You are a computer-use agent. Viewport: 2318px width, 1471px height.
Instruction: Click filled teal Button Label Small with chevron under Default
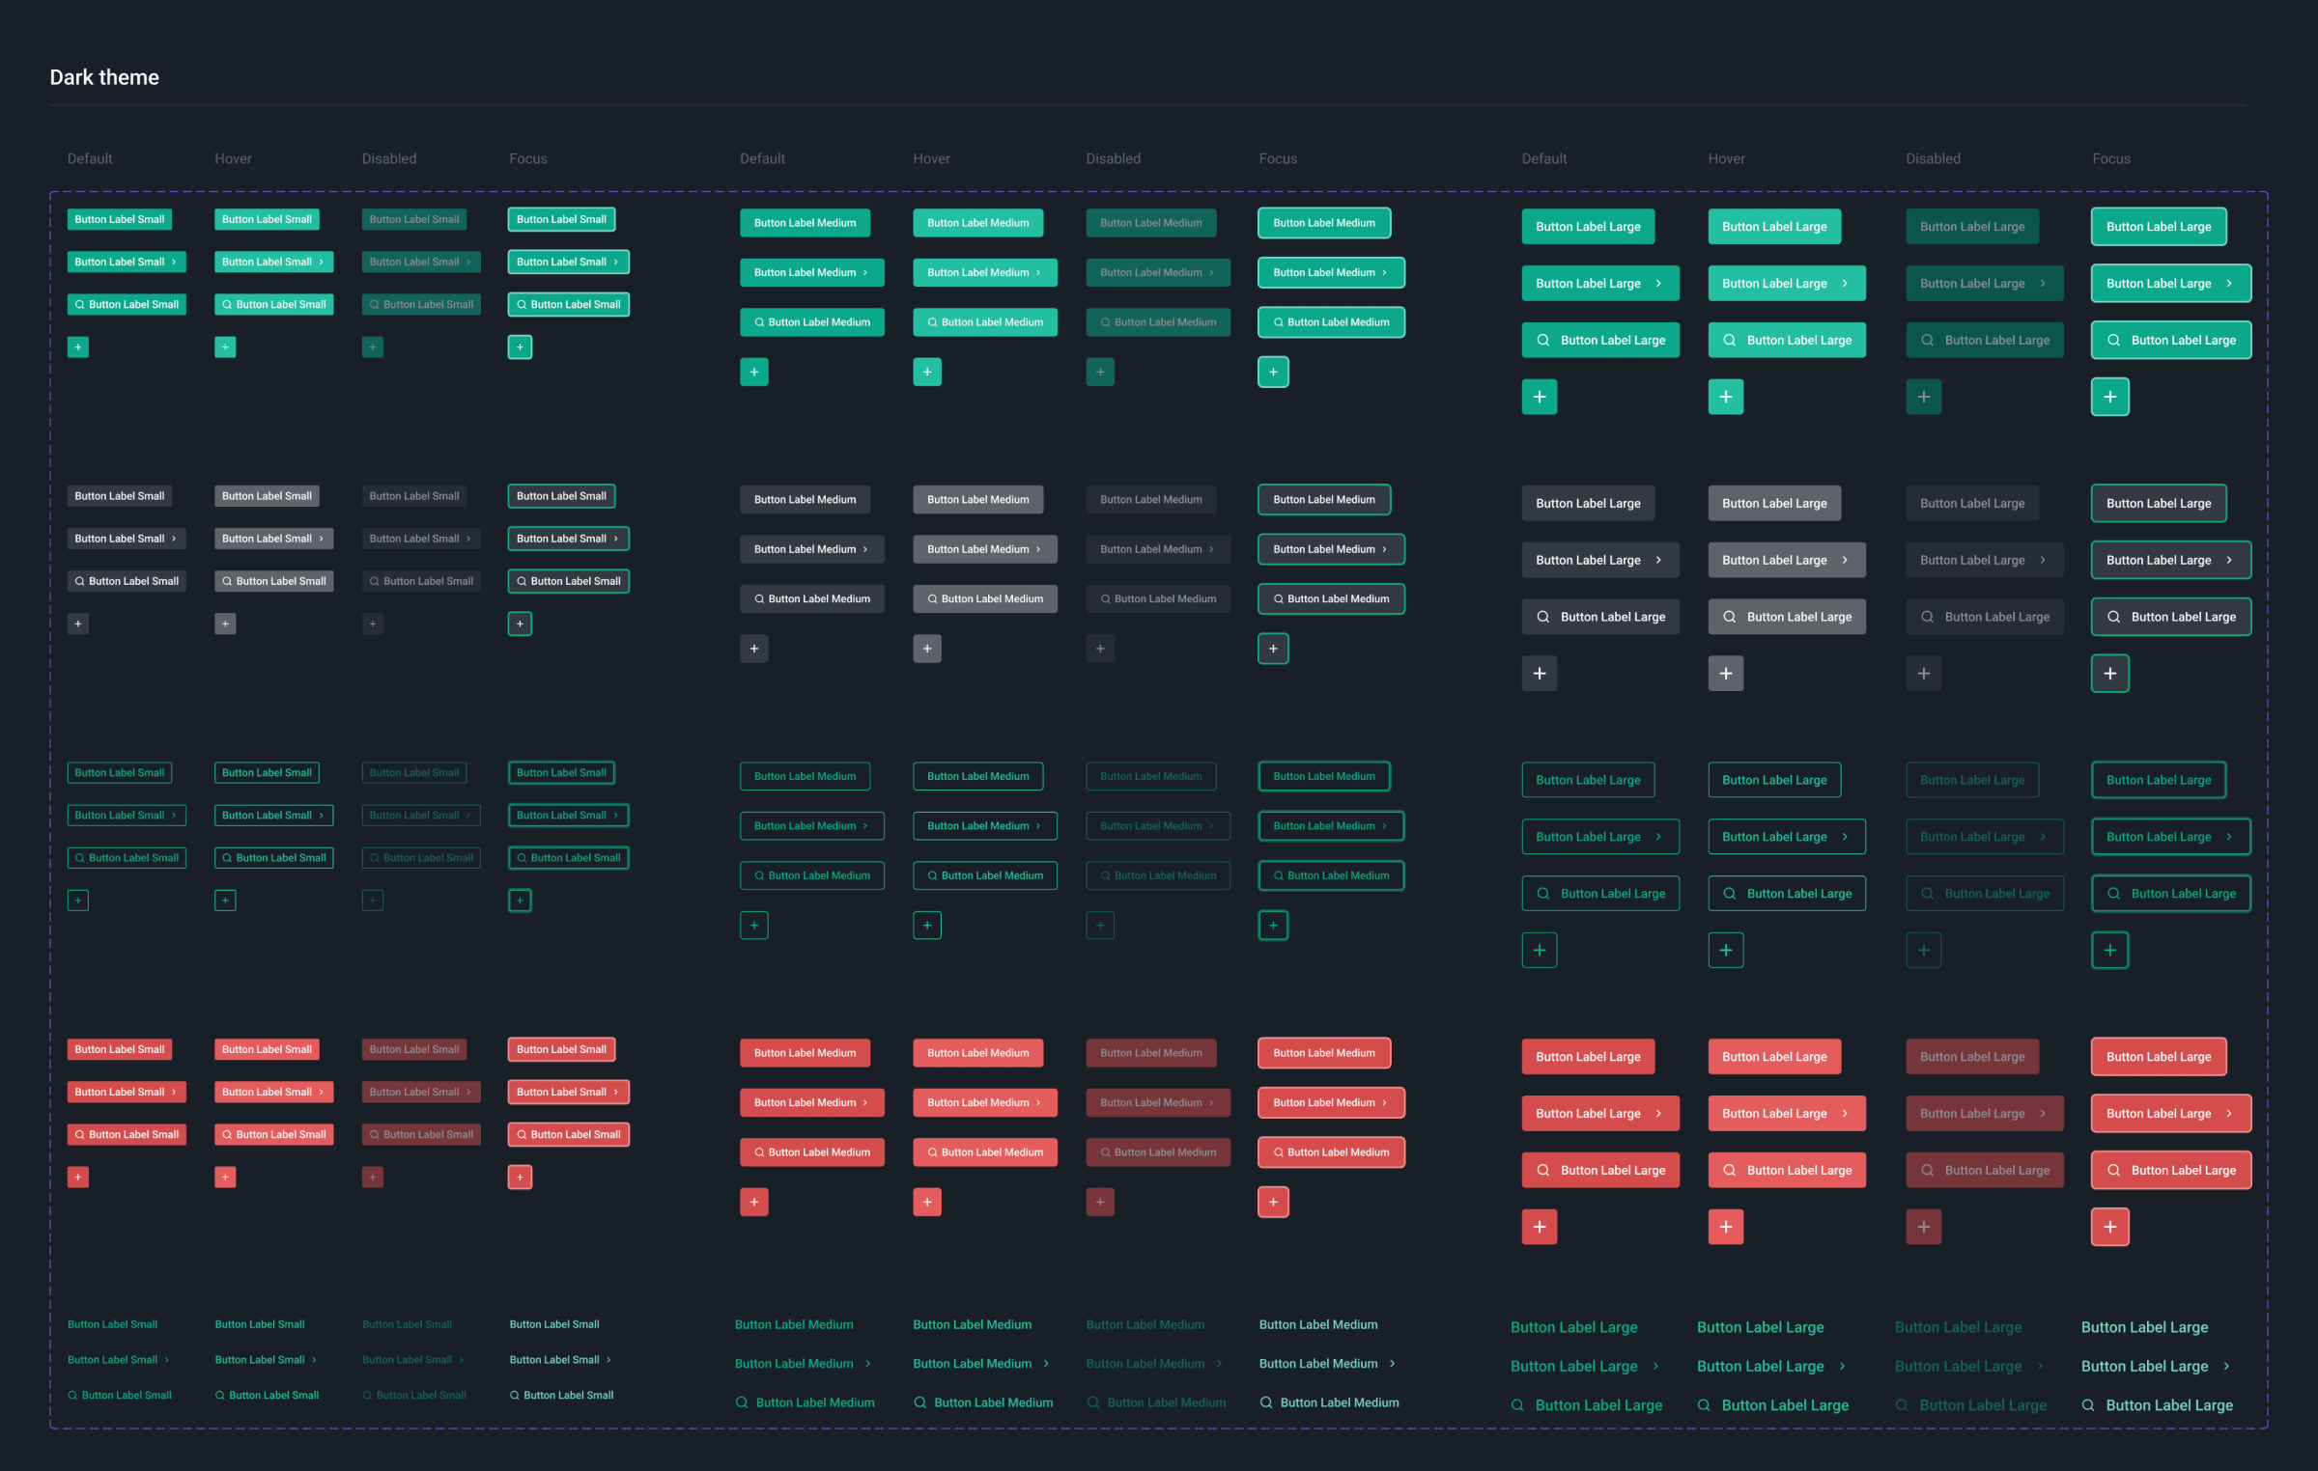tap(127, 262)
